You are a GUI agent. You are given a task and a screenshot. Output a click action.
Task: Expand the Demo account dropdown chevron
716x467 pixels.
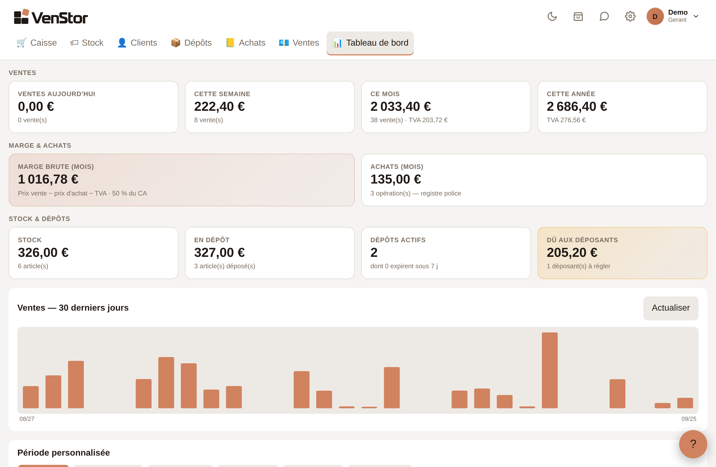pos(696,16)
